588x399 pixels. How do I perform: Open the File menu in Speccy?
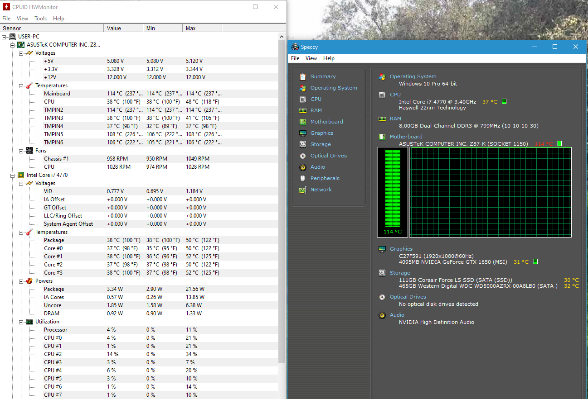(x=295, y=58)
